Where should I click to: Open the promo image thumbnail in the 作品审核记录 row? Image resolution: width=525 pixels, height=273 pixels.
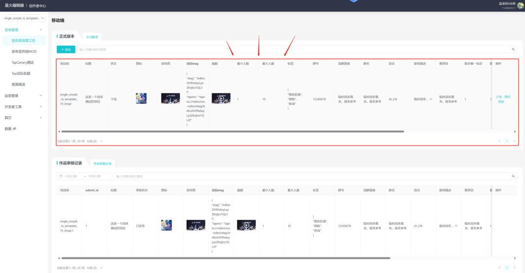[x=196, y=225]
